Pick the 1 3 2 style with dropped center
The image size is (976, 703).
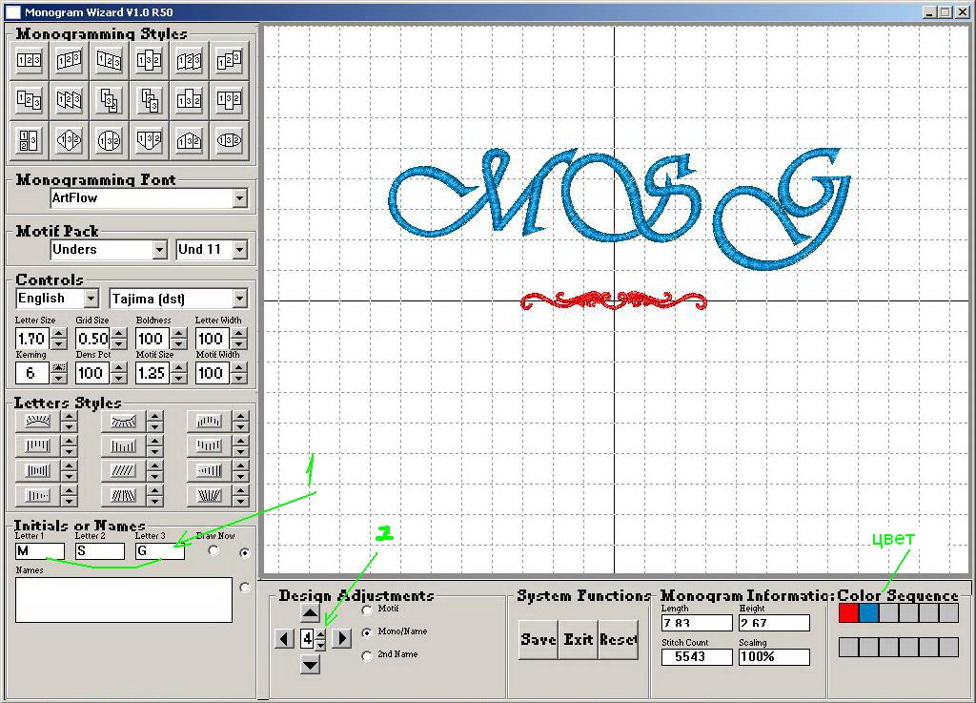[229, 99]
